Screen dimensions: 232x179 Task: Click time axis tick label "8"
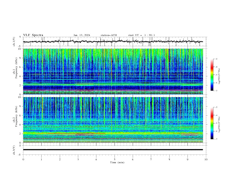click(x=169, y=159)
